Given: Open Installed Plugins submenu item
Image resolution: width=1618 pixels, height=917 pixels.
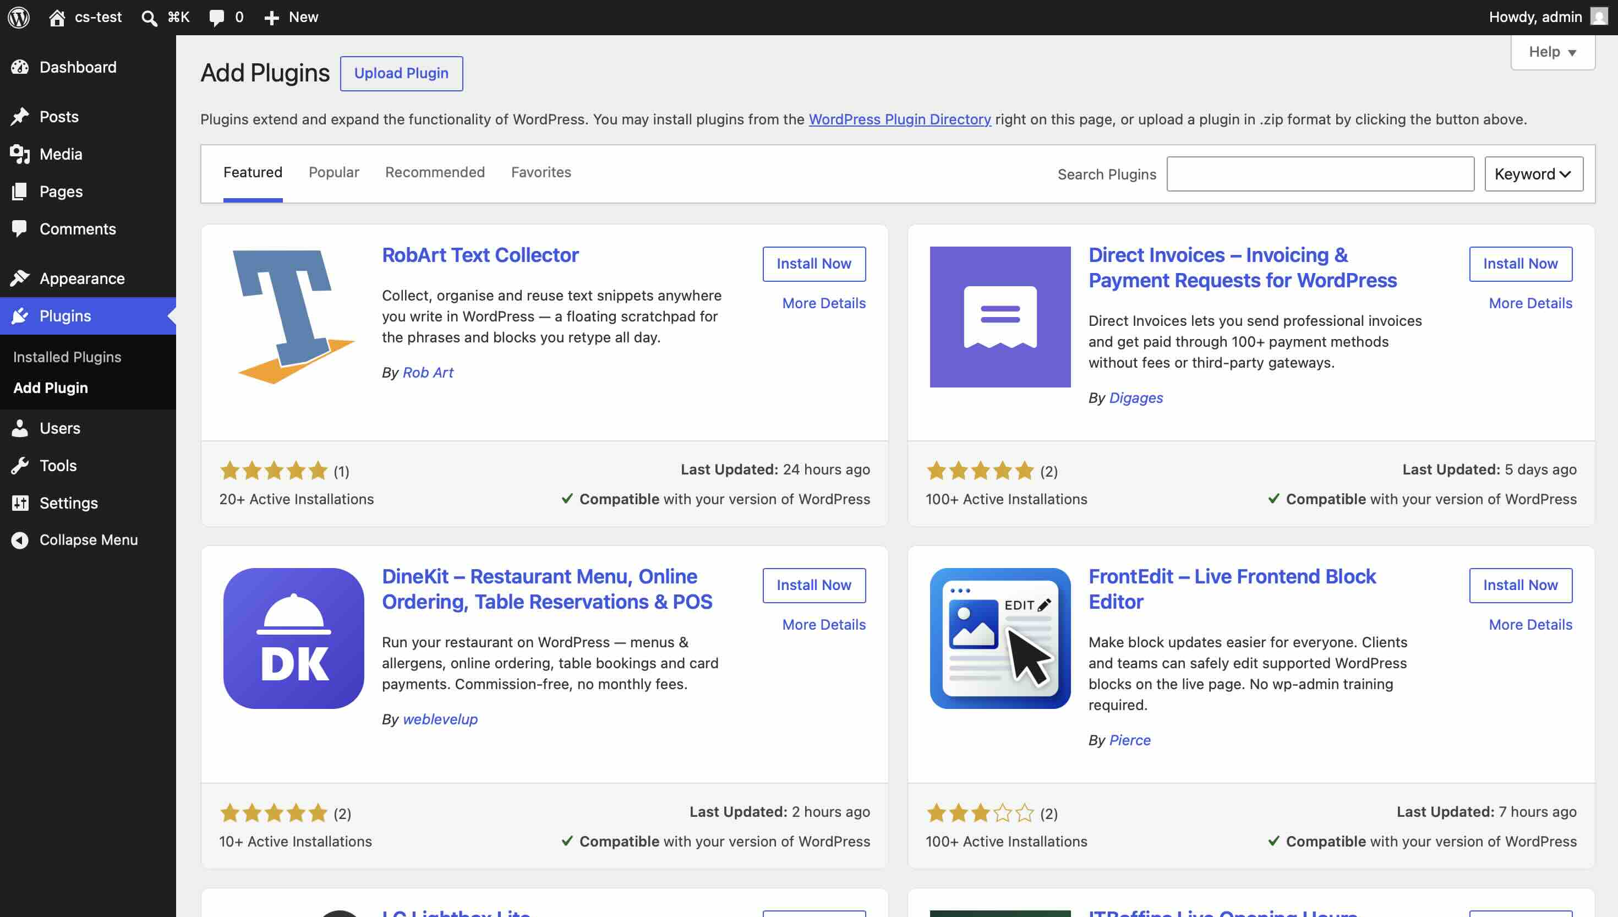Looking at the screenshot, I should click(67, 357).
